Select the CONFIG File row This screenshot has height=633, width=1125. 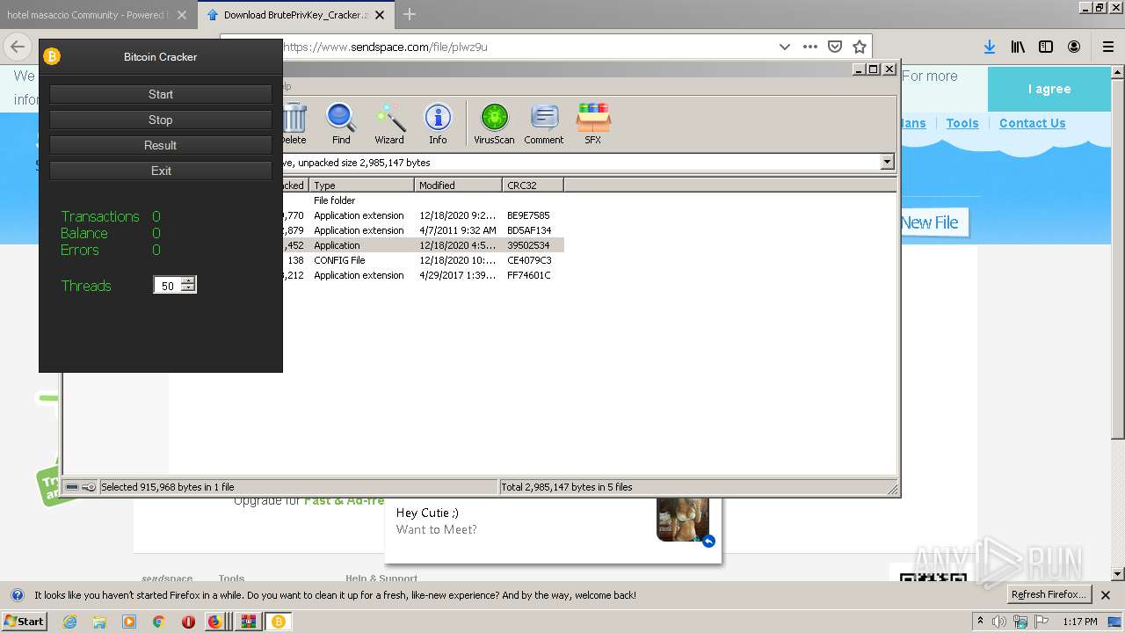point(422,260)
